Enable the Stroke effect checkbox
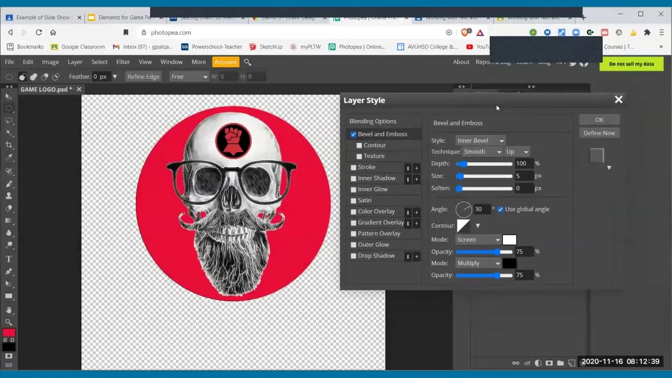This screenshot has width=672, height=378. (x=353, y=167)
